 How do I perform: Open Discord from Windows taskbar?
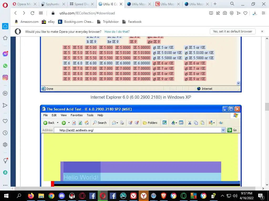pos(61,196)
